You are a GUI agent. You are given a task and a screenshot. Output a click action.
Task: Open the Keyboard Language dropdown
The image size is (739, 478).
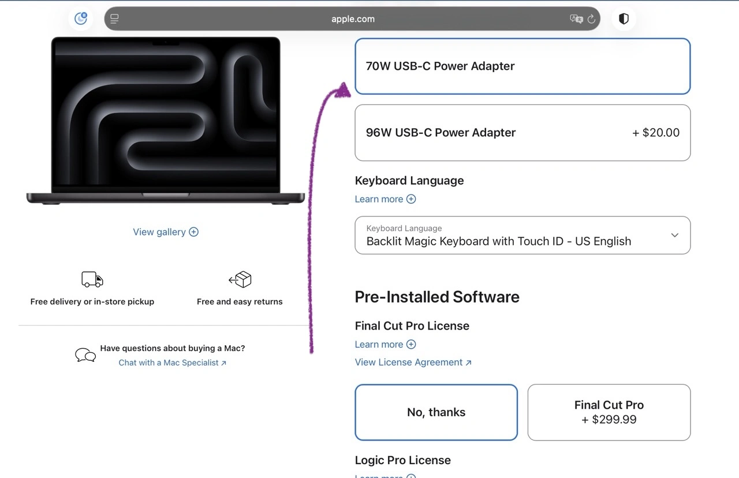coord(522,236)
